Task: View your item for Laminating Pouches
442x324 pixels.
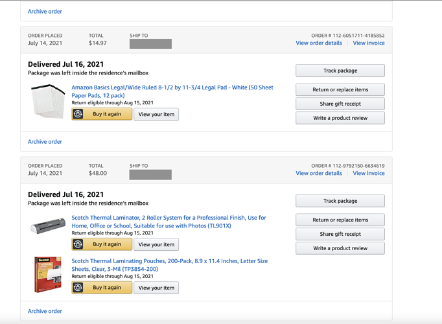Action: (156, 288)
